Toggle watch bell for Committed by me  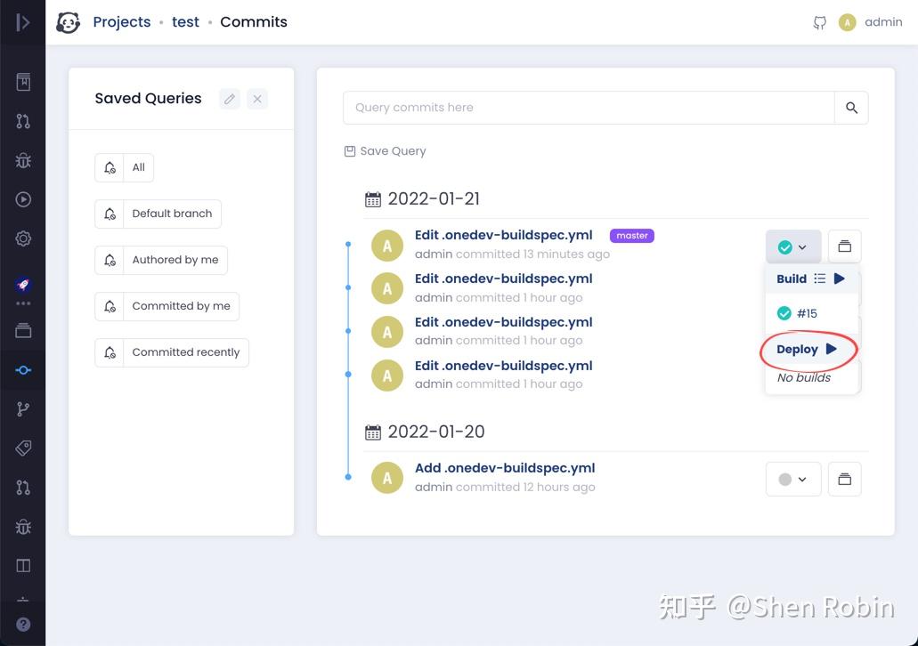[110, 307]
